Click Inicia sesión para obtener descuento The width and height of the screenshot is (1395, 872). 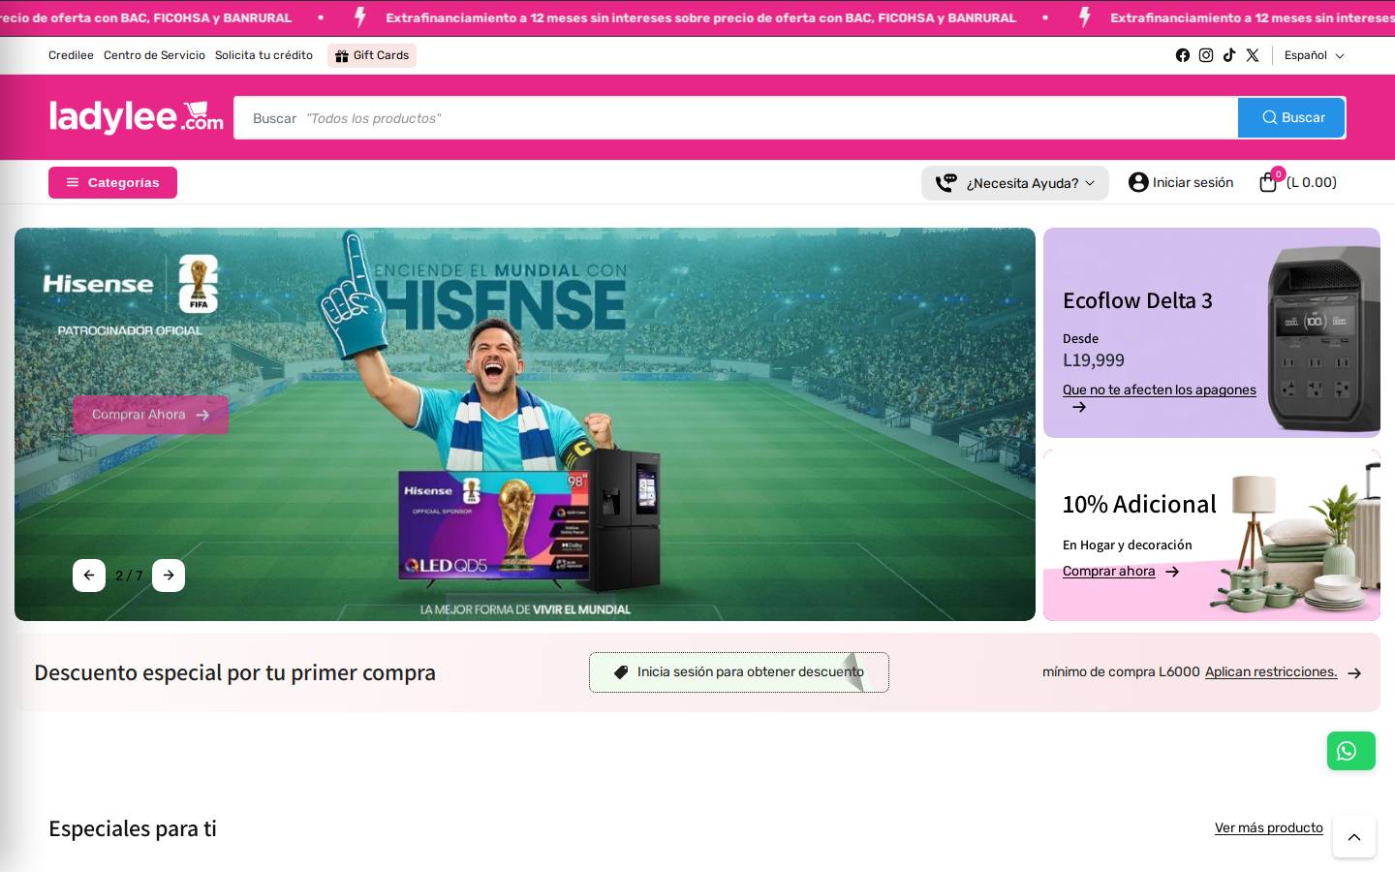[x=738, y=672]
